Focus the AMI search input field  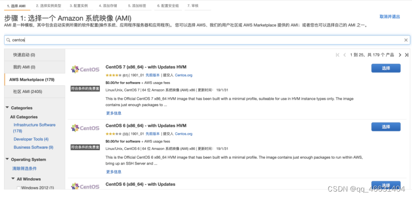[207, 40]
